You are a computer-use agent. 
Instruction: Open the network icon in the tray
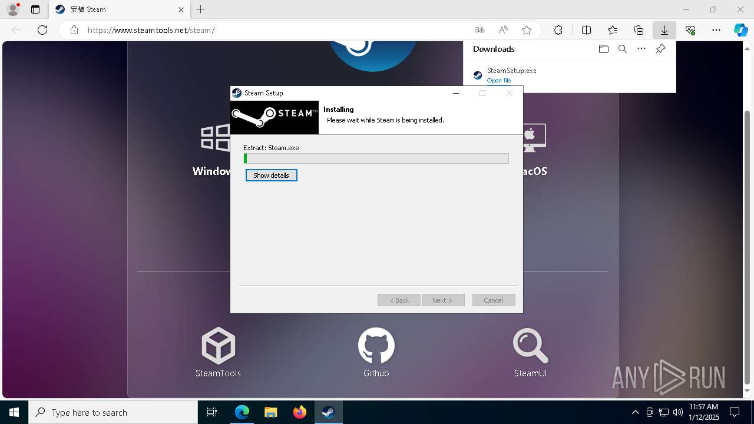664,412
